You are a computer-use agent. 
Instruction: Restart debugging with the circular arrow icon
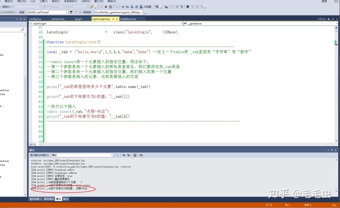(110, 7)
